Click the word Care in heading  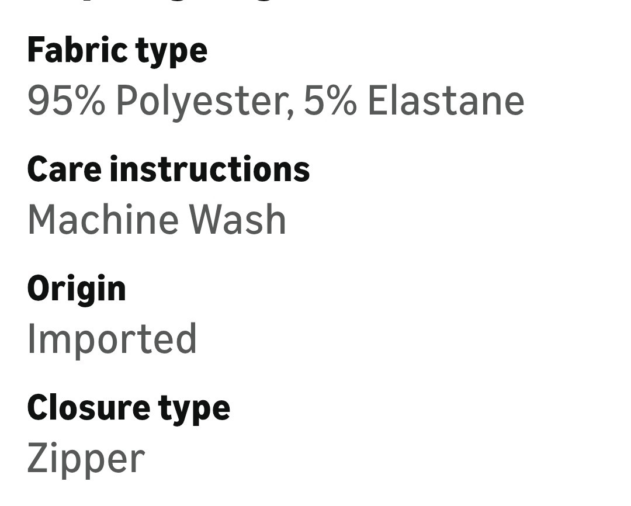pos(64,169)
